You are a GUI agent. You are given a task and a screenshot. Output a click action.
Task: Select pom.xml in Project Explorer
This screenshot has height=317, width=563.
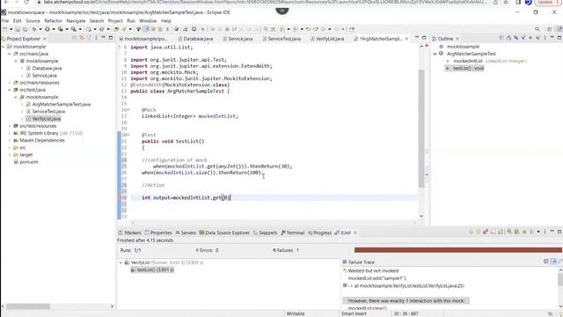click(26, 162)
